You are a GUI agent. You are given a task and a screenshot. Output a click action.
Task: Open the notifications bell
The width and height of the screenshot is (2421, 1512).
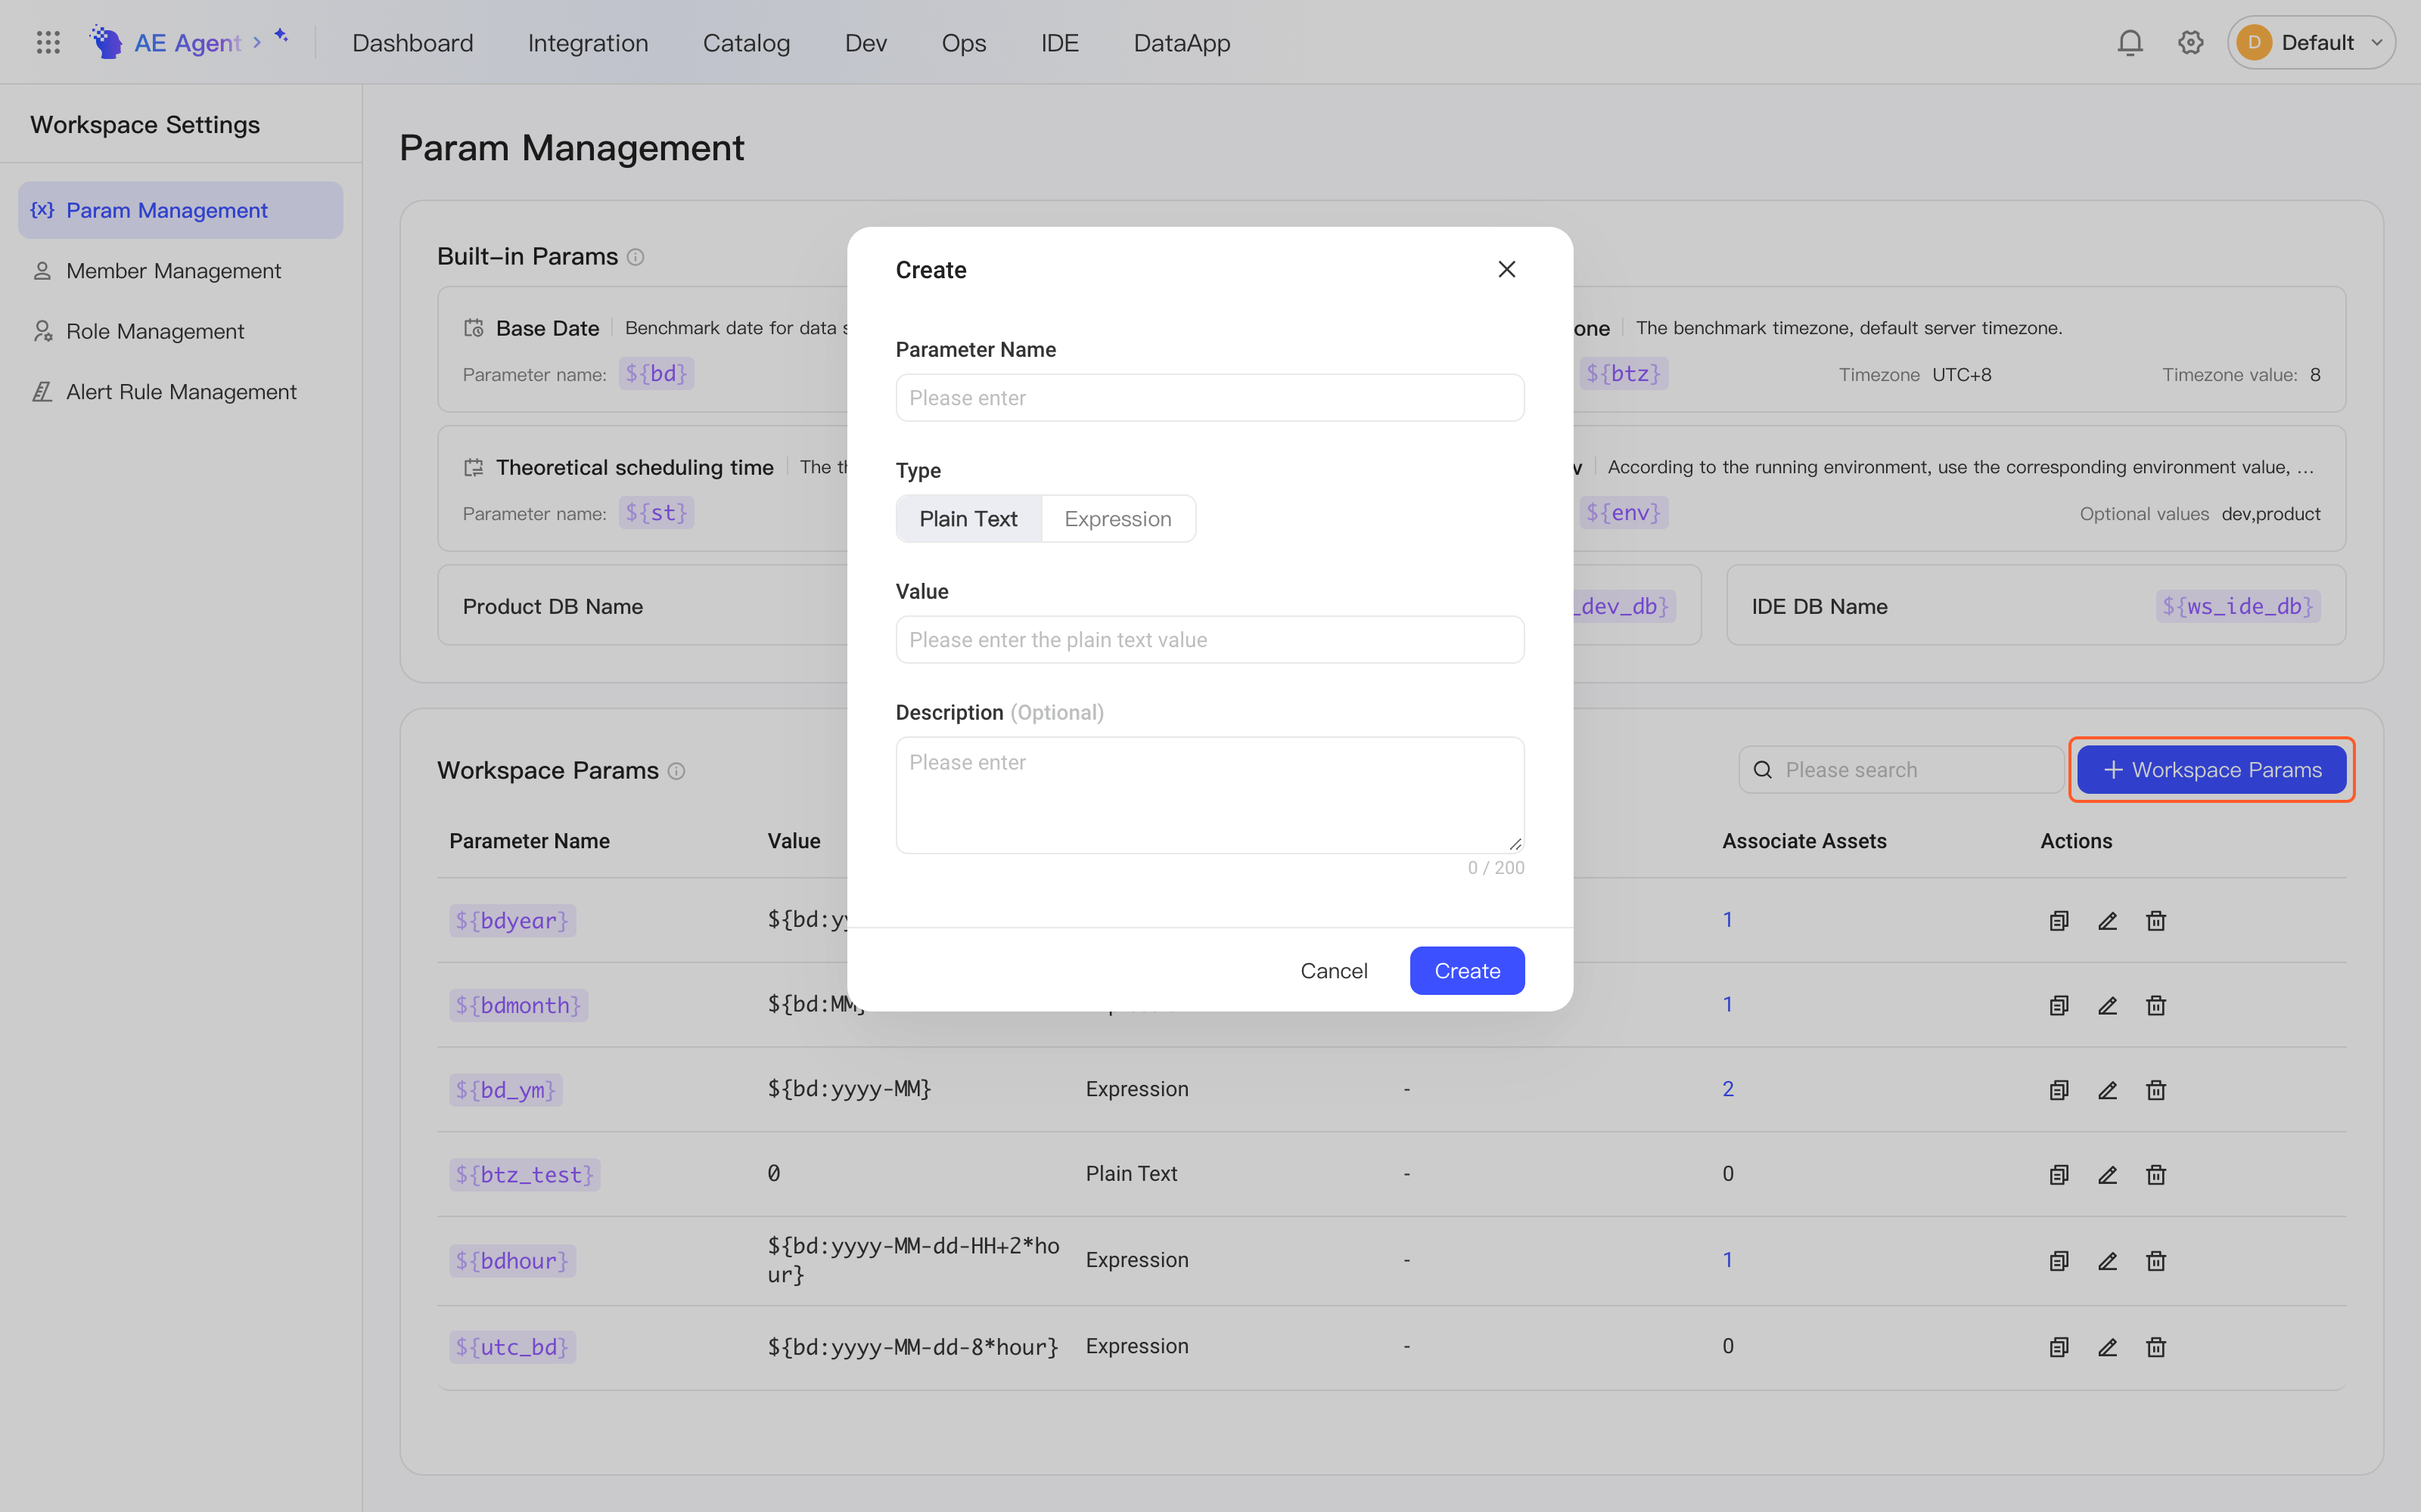coord(2130,42)
